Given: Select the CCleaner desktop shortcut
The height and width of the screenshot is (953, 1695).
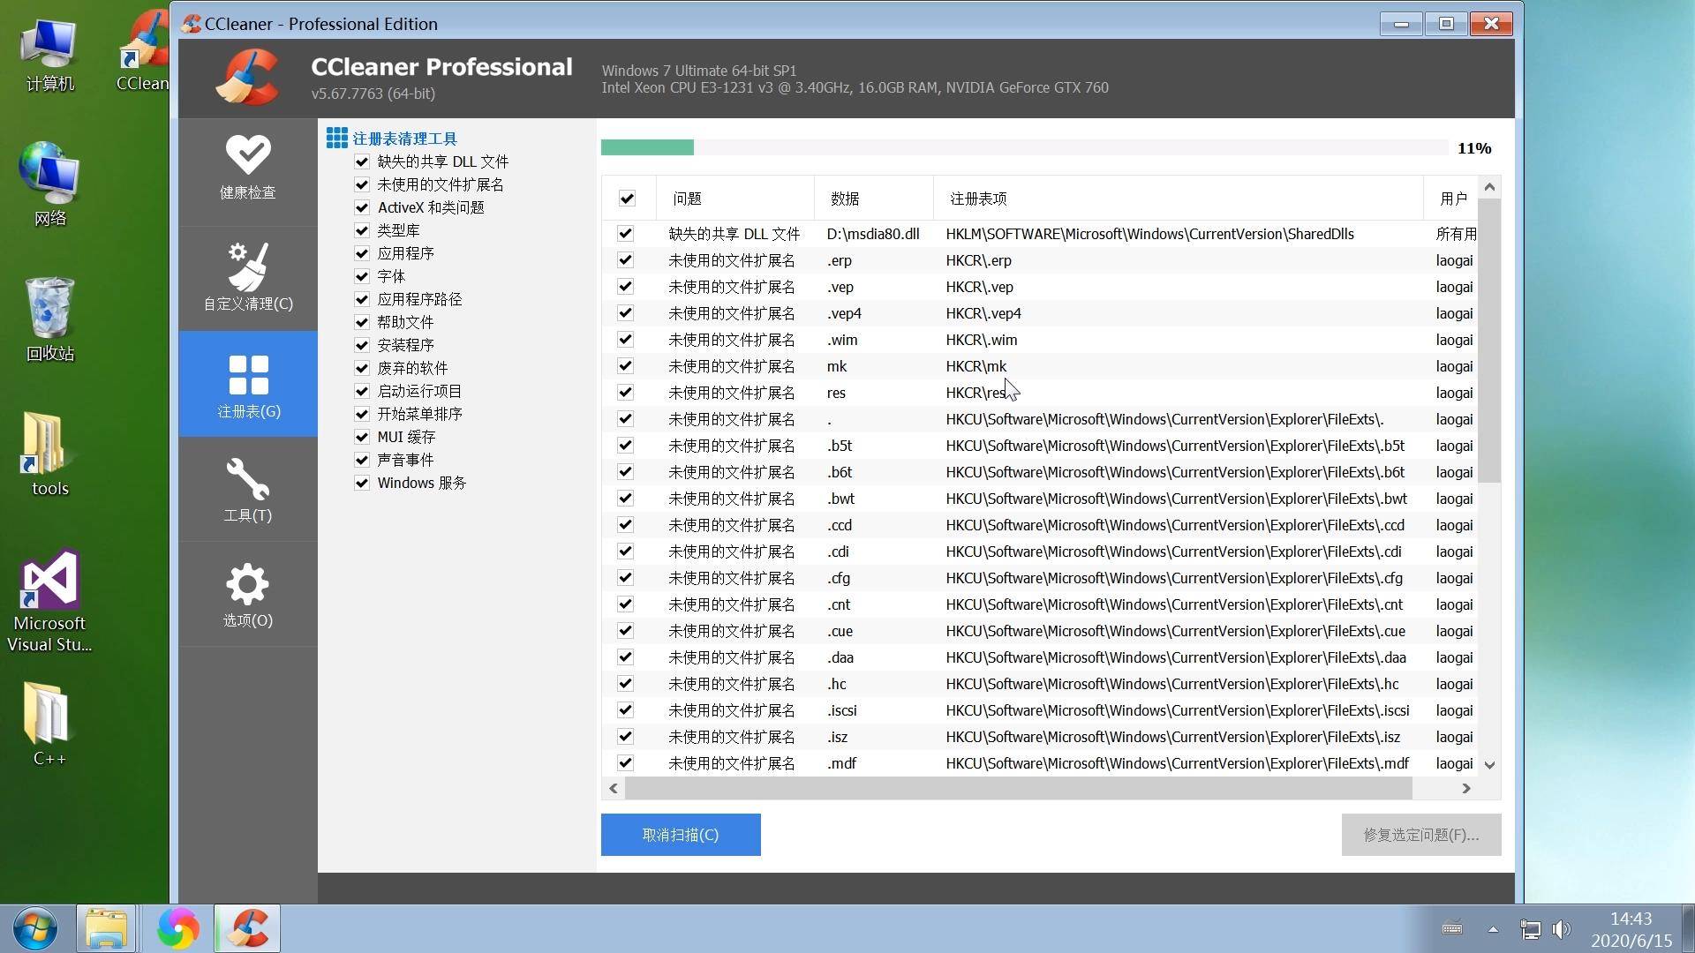Looking at the screenshot, I should (143, 51).
